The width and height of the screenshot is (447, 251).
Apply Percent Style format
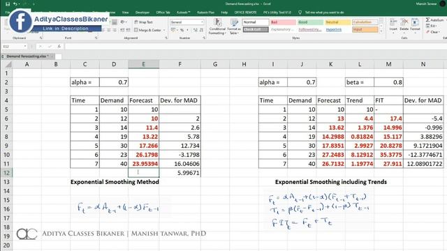tap(182, 30)
